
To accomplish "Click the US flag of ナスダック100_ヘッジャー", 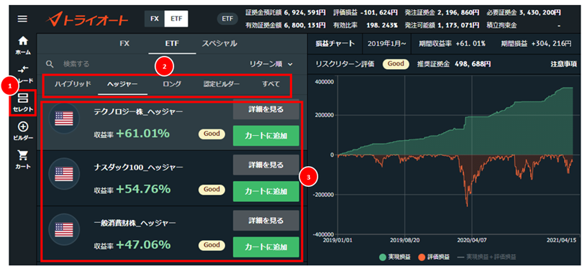I will [64, 173].
